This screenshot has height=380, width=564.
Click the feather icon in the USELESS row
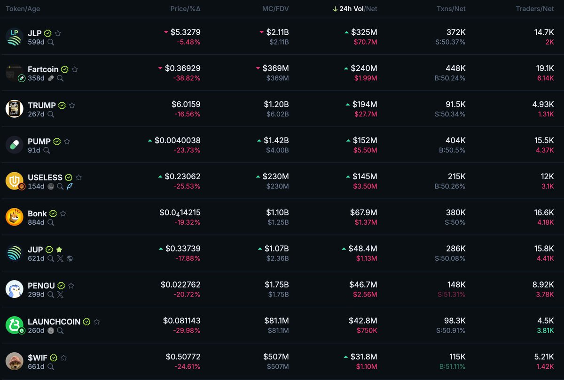[70, 186]
